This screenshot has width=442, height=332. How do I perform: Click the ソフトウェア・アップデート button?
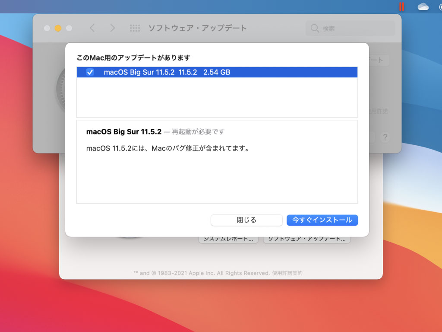(x=307, y=238)
